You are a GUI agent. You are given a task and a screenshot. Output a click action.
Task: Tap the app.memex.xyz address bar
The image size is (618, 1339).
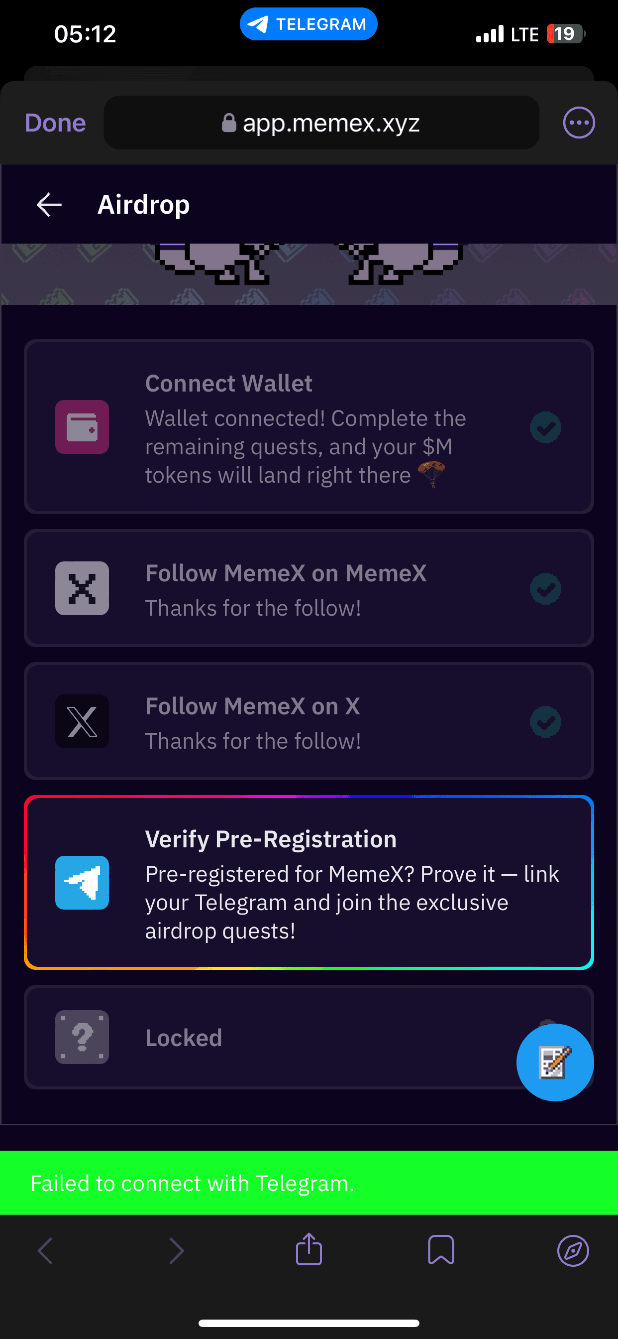tap(321, 123)
